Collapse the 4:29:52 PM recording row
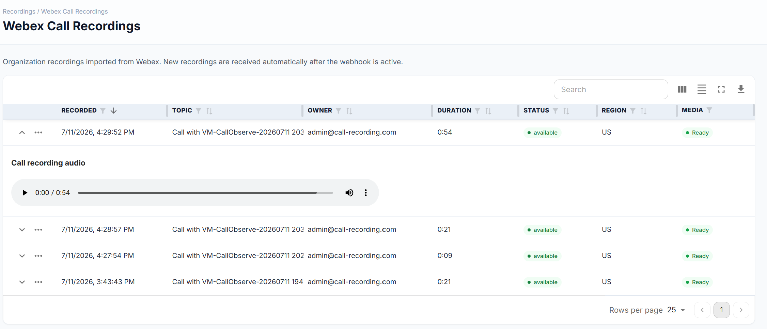This screenshot has width=767, height=329. (22, 133)
